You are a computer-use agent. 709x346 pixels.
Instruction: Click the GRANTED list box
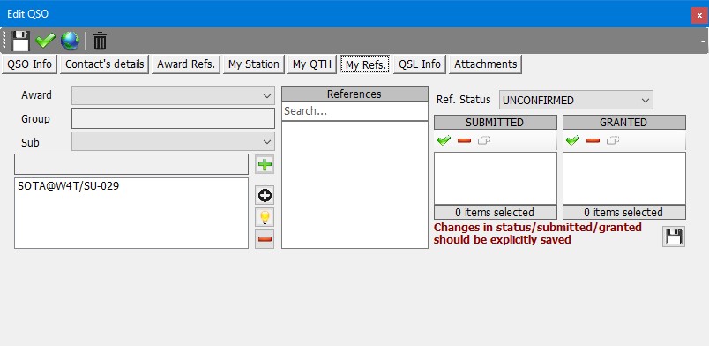click(x=624, y=178)
